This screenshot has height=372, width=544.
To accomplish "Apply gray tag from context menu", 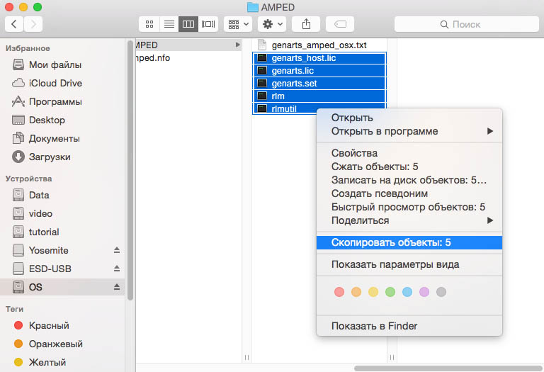I will tap(441, 292).
